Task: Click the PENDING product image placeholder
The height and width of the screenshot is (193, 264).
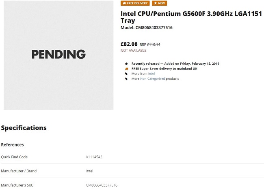Action: coord(58,55)
